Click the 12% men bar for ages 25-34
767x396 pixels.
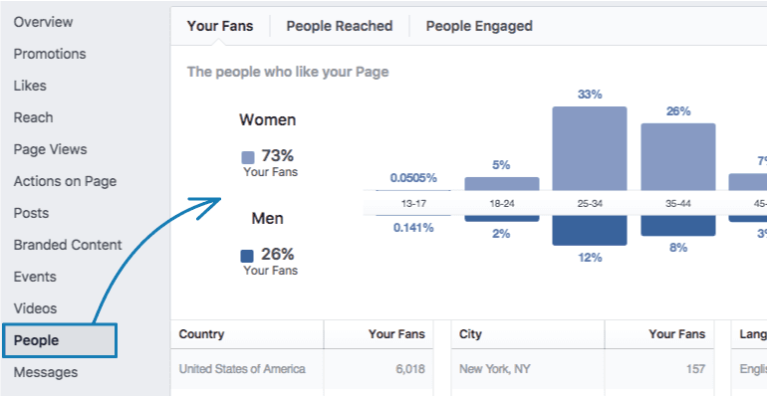[x=590, y=230]
